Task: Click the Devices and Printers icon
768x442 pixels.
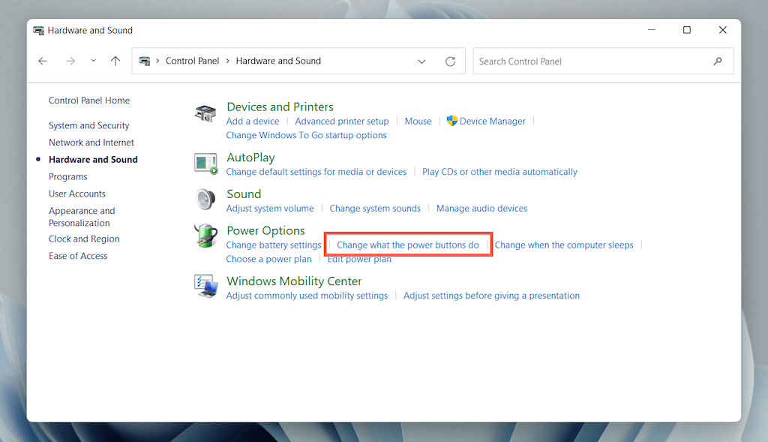Action: tap(205, 113)
